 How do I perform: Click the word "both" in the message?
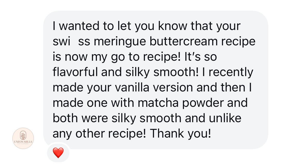65,118
